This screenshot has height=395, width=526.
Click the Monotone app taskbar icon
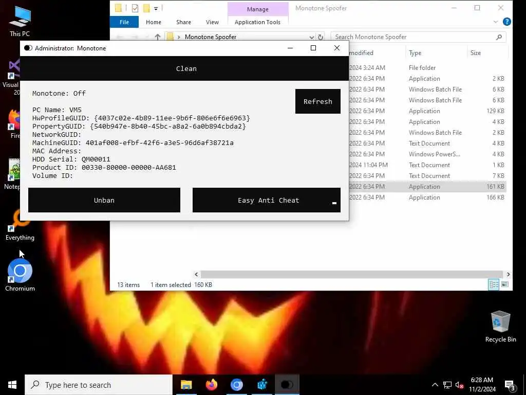point(287,385)
